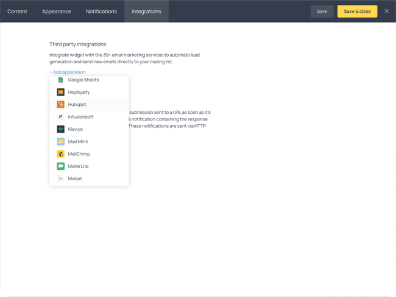Viewport: 396px width, 297px height.
Task: Click the Mad Mimi icon
Action: tap(60, 142)
